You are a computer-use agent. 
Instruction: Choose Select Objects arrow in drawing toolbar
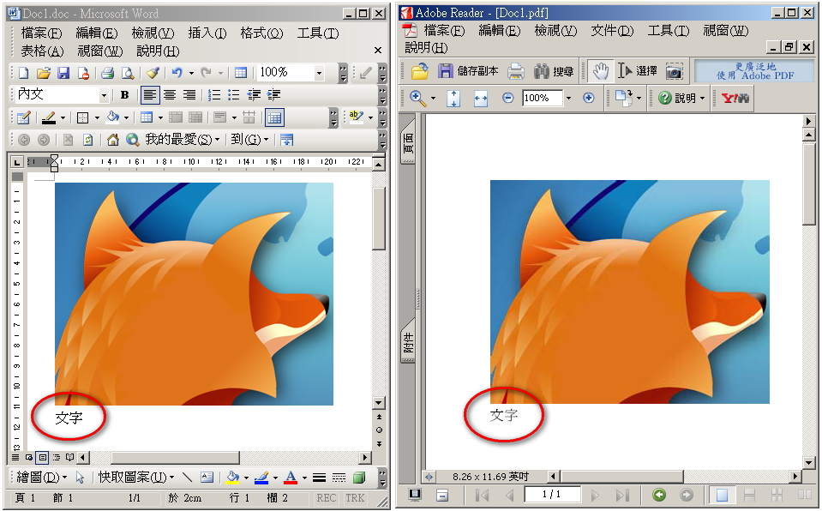81,478
